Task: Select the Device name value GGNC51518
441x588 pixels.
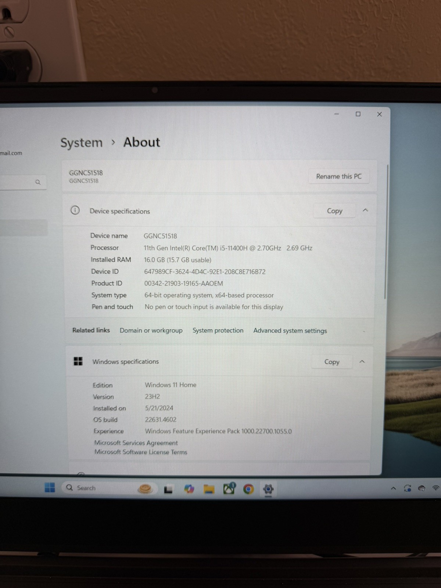Action: click(160, 236)
